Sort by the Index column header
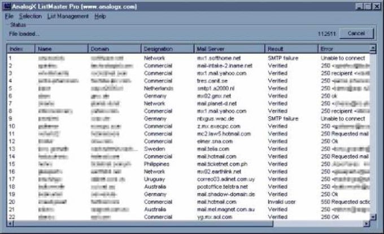 [x=21, y=49]
